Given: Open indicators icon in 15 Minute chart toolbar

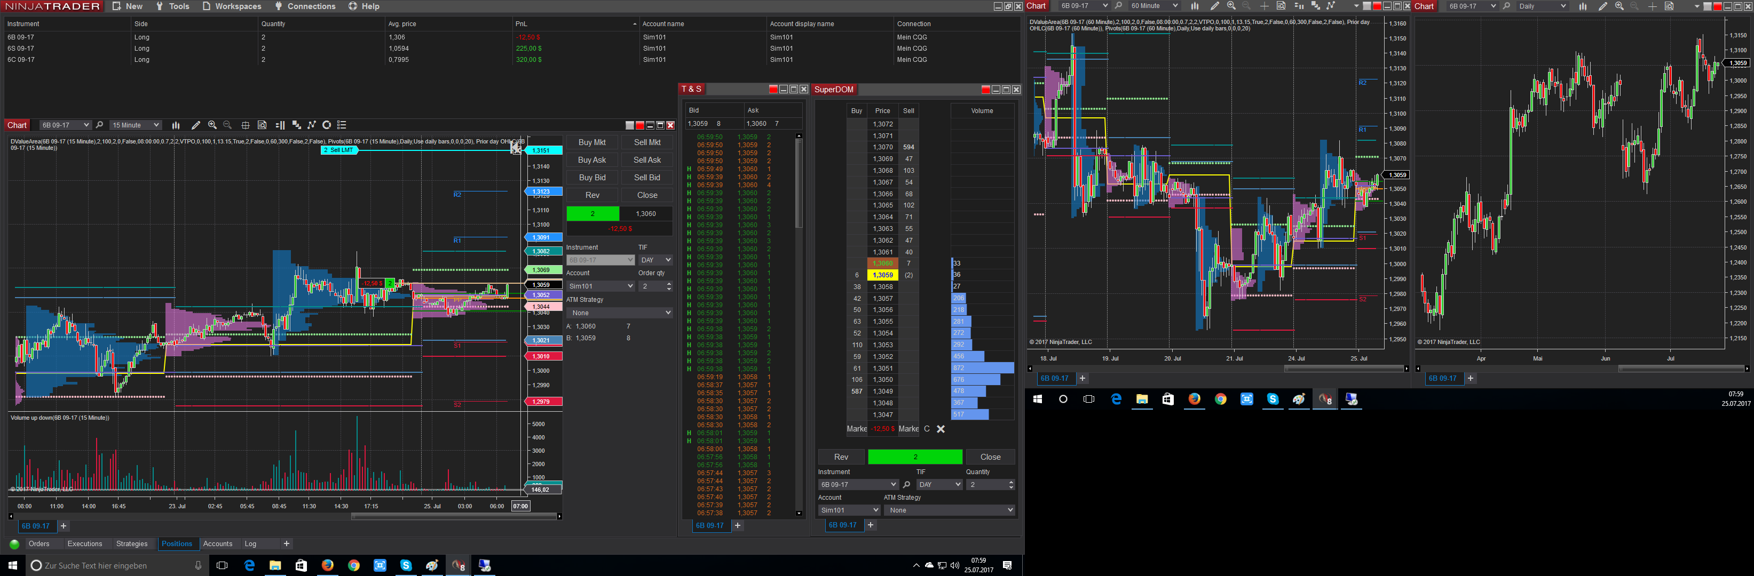Looking at the screenshot, I should [x=296, y=125].
